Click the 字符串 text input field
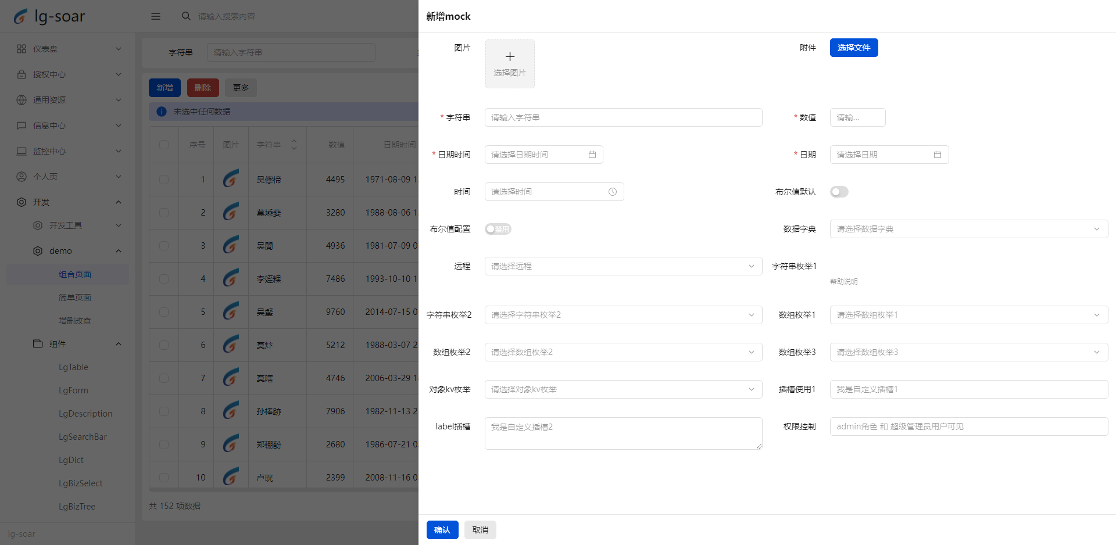This screenshot has width=1116, height=545. click(x=623, y=117)
